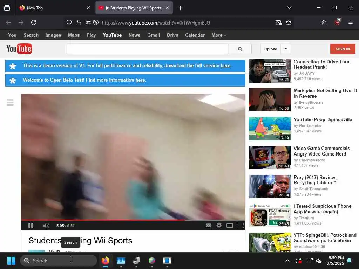The image size is (359, 269).
Task: Expand the More dropdown in Google bar
Action: [219, 35]
